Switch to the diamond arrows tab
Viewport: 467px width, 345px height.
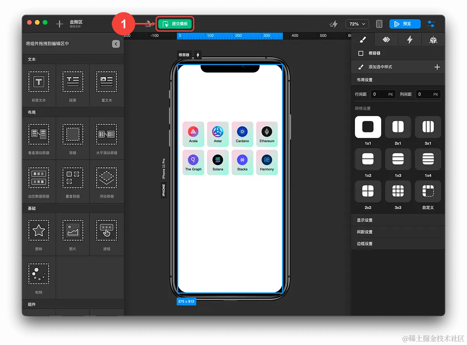click(386, 40)
